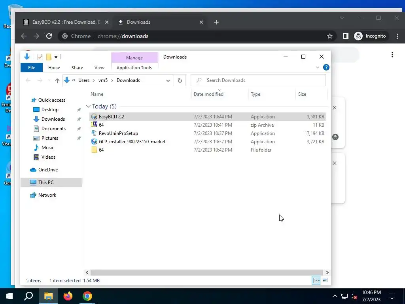Open Quick access in navigation pane
405x304 pixels.
(52, 100)
